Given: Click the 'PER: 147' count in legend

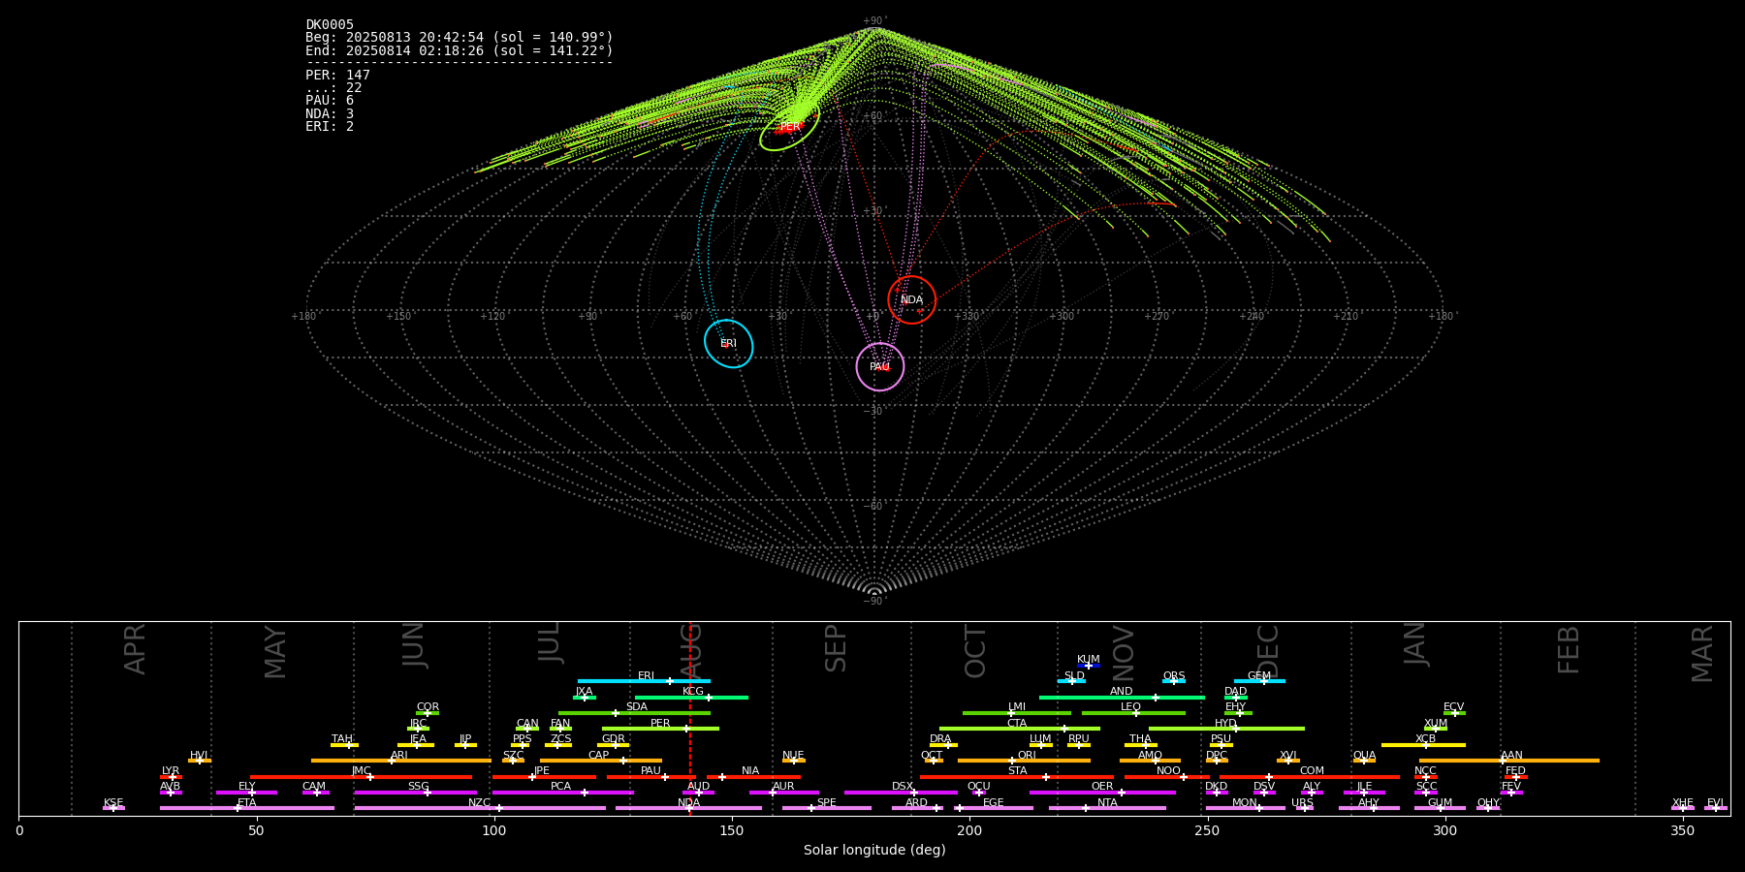Looking at the screenshot, I should [x=337, y=75].
